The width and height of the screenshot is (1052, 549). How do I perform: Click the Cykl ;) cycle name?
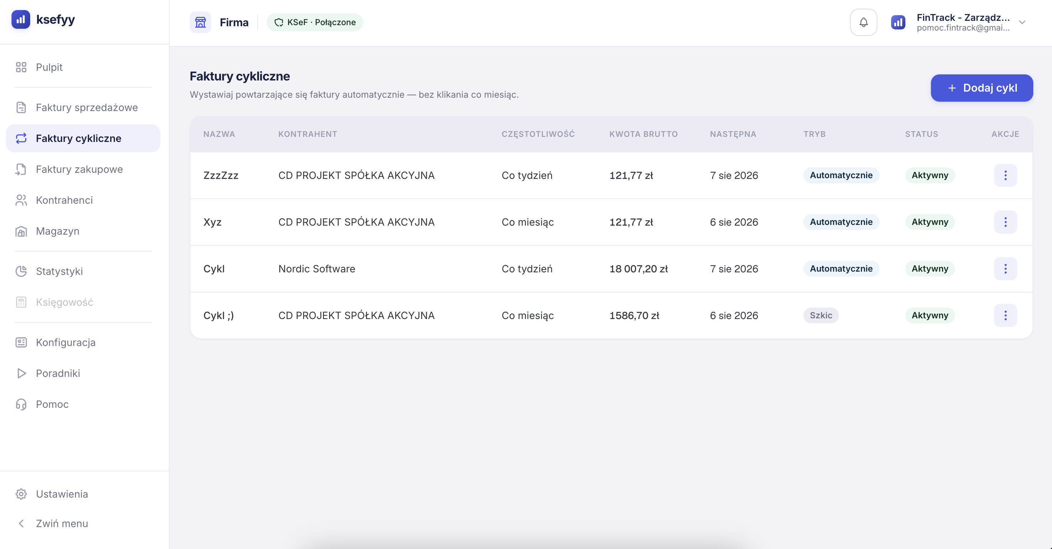[x=218, y=315]
